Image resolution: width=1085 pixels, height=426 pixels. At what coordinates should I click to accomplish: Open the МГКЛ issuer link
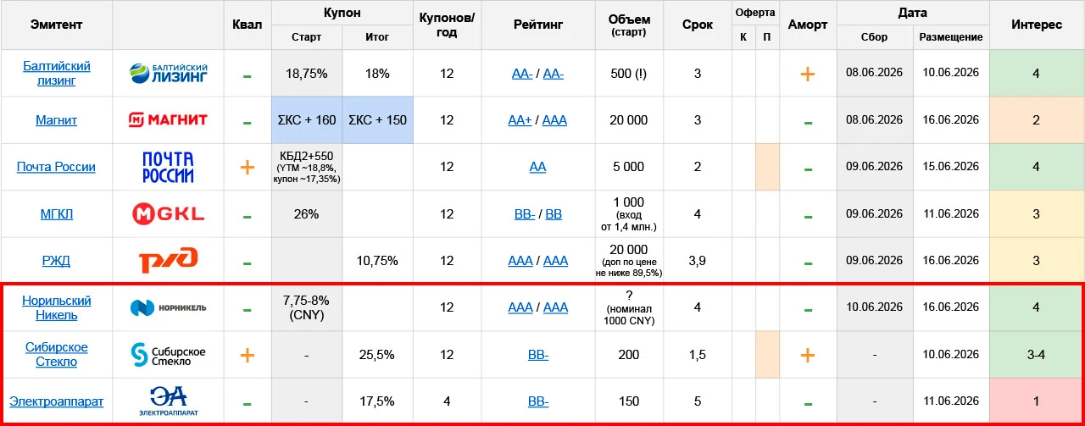57,214
